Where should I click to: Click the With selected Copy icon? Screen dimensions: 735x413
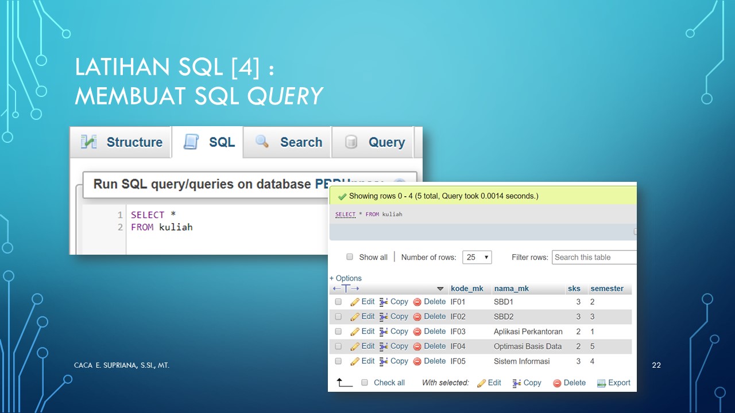point(516,383)
